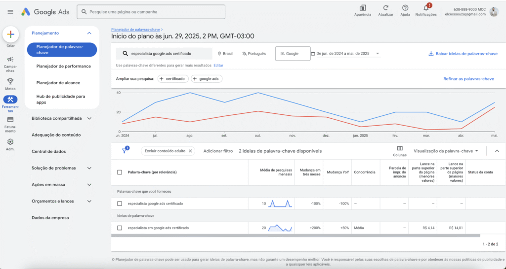
Task: Open the date range dropdown arrow
Action: click(x=378, y=54)
